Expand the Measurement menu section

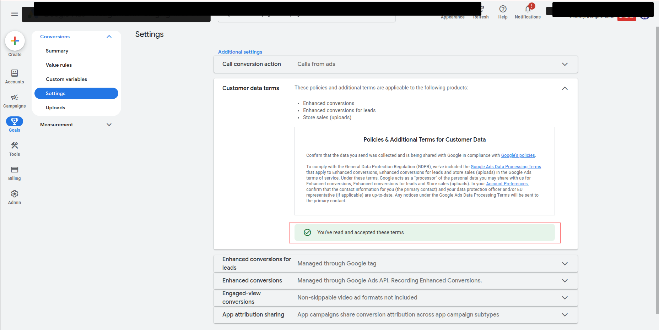coord(109,125)
